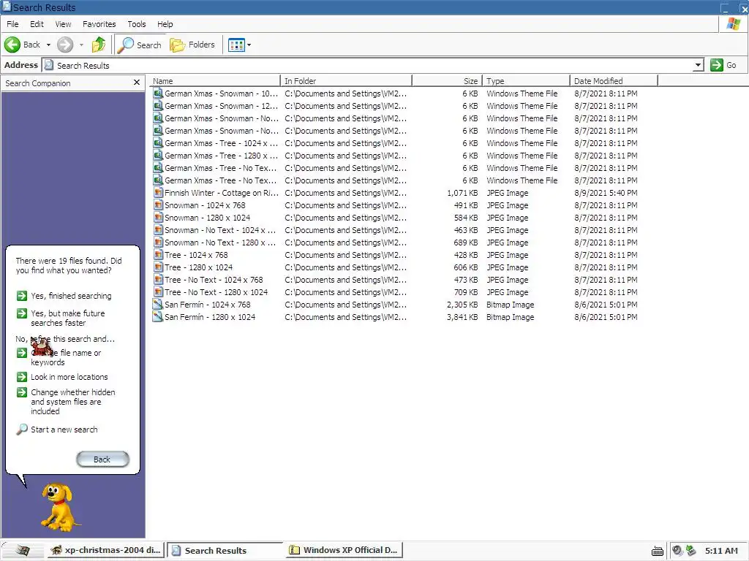Open the Help menu

(165, 24)
